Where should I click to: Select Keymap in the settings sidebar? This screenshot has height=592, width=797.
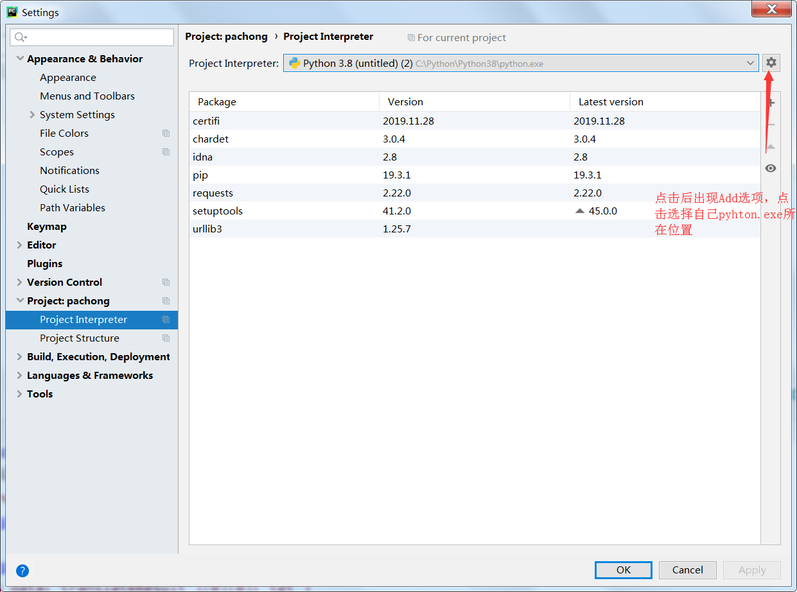[46, 226]
